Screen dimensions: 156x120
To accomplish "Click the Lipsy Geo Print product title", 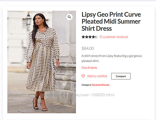I will tap(111, 21).
